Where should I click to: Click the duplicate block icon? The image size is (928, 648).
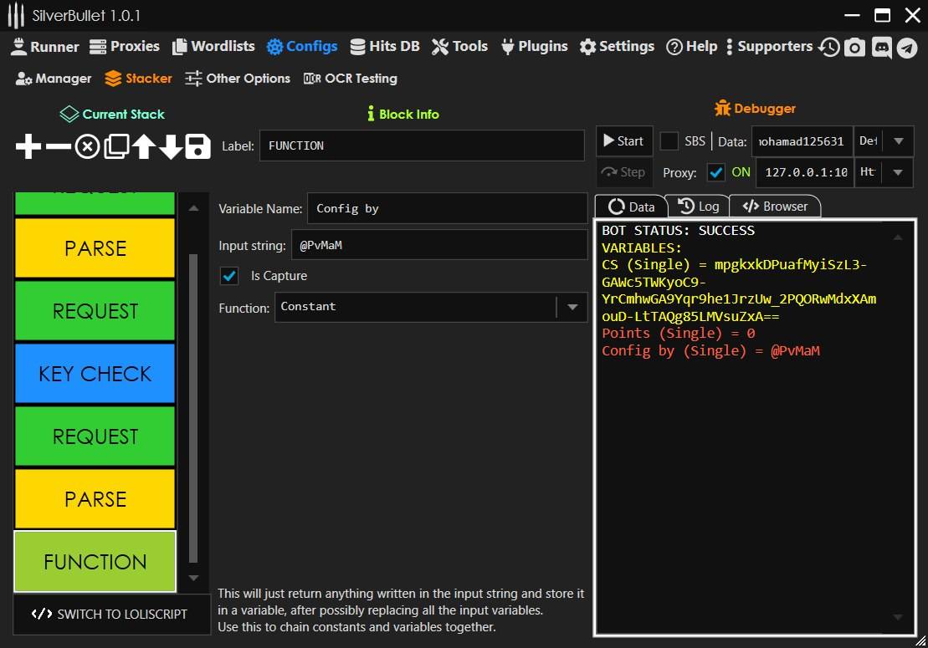click(115, 147)
